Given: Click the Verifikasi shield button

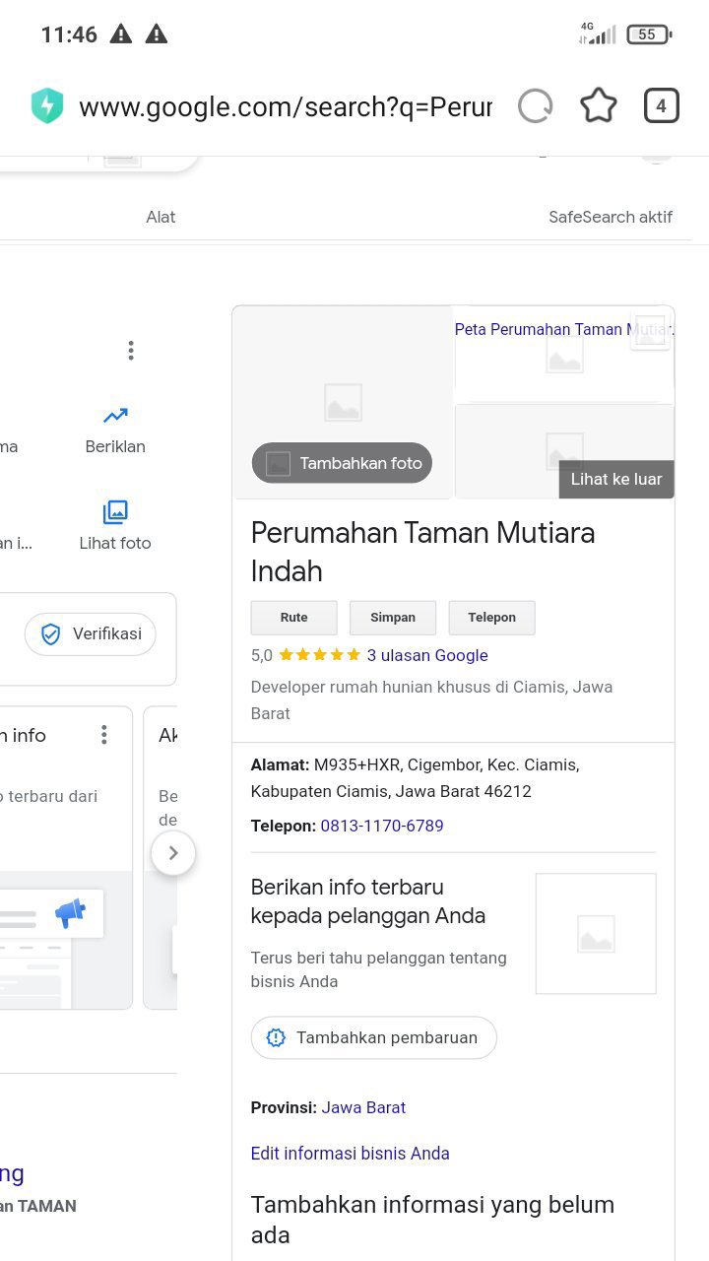Looking at the screenshot, I should [91, 634].
